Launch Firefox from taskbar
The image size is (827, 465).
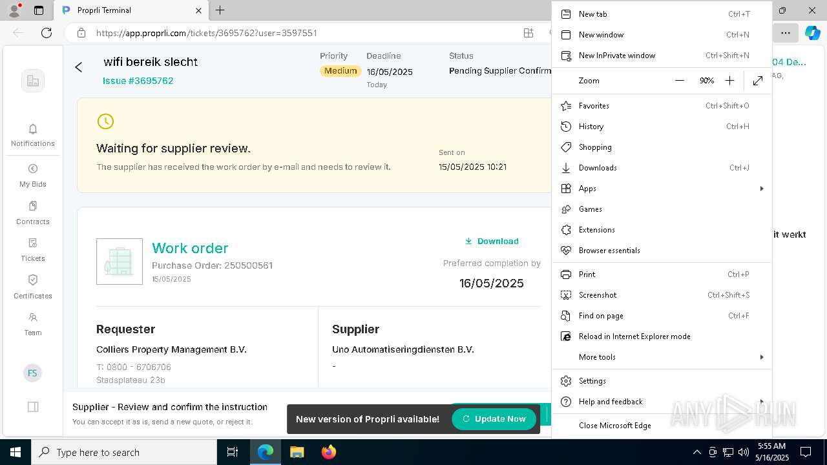pyautogui.click(x=329, y=452)
